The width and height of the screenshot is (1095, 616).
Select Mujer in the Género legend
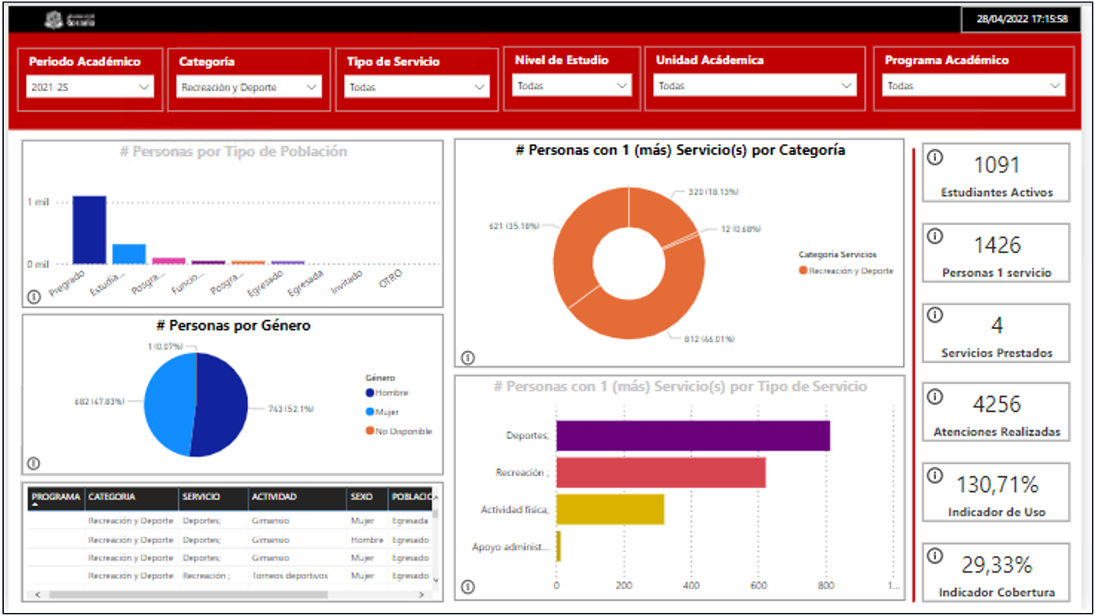(x=387, y=412)
